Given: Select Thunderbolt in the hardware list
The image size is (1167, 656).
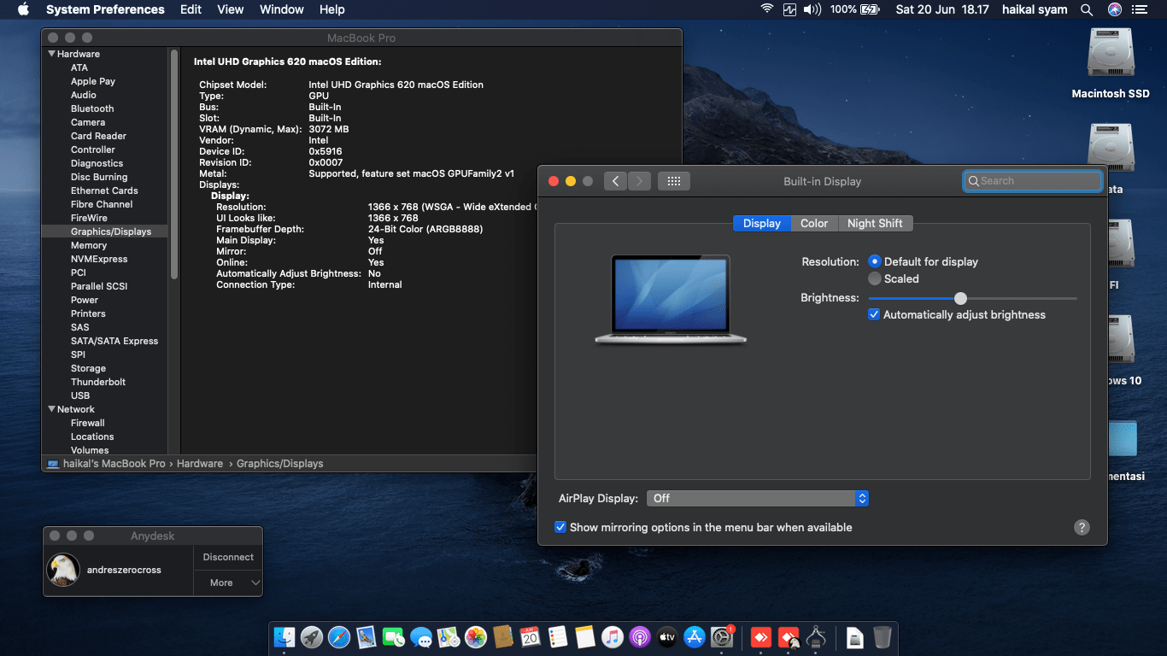Looking at the screenshot, I should [x=98, y=382].
